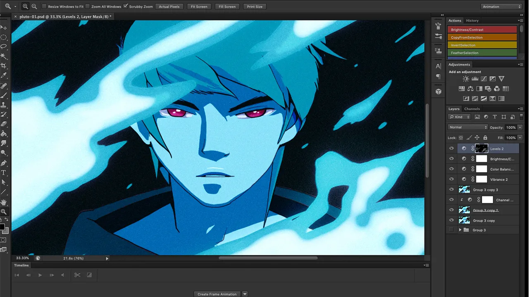The image size is (529, 297).
Task: Click the Levels 2 layer mask thumbnail
Action: 481,148
